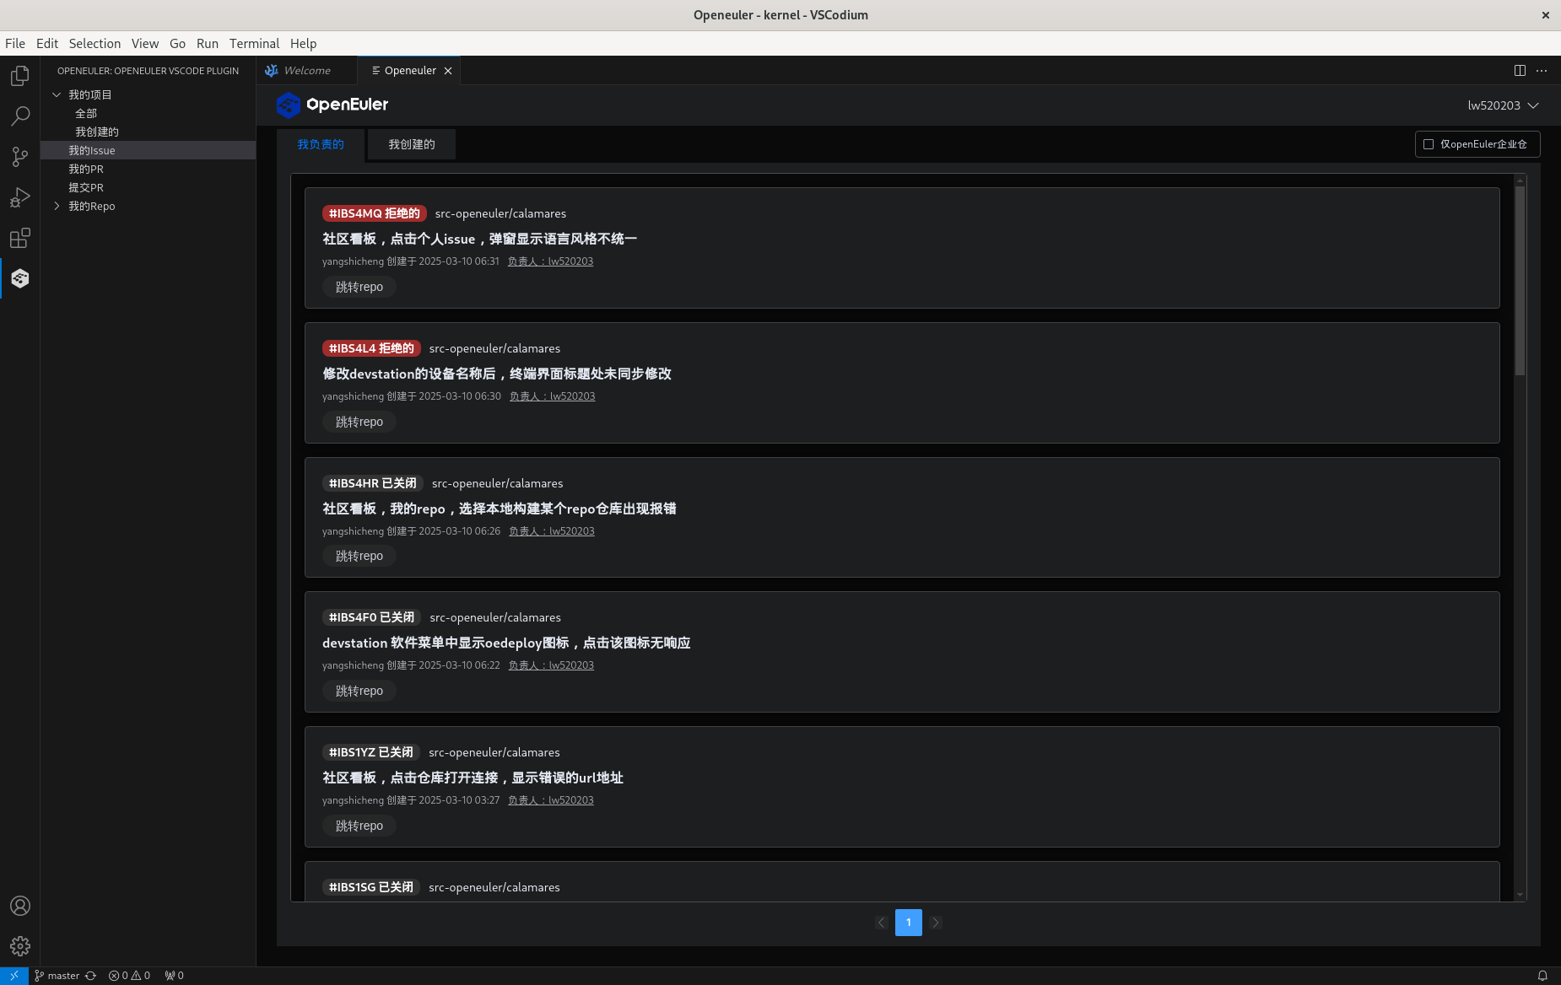Click the #IBS1SG 已关闭 status tag

click(371, 887)
